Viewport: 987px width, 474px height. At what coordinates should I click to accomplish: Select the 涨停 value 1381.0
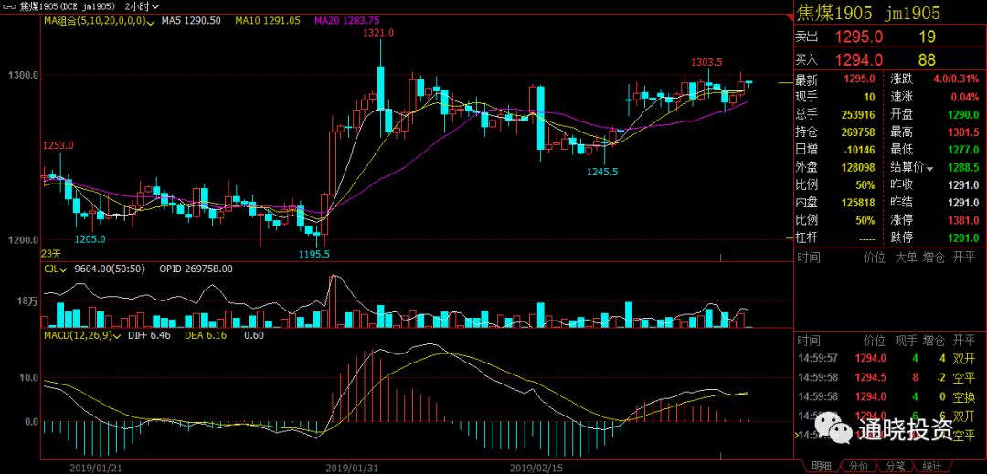[963, 221]
